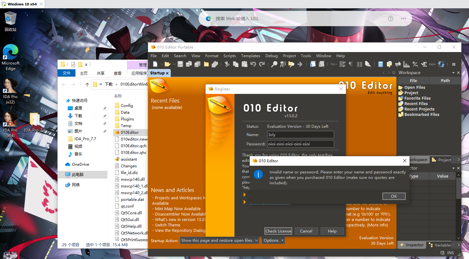This screenshot has width=469, height=259.
Task: Open the Calculator tool icon
Action: [x=380, y=64]
